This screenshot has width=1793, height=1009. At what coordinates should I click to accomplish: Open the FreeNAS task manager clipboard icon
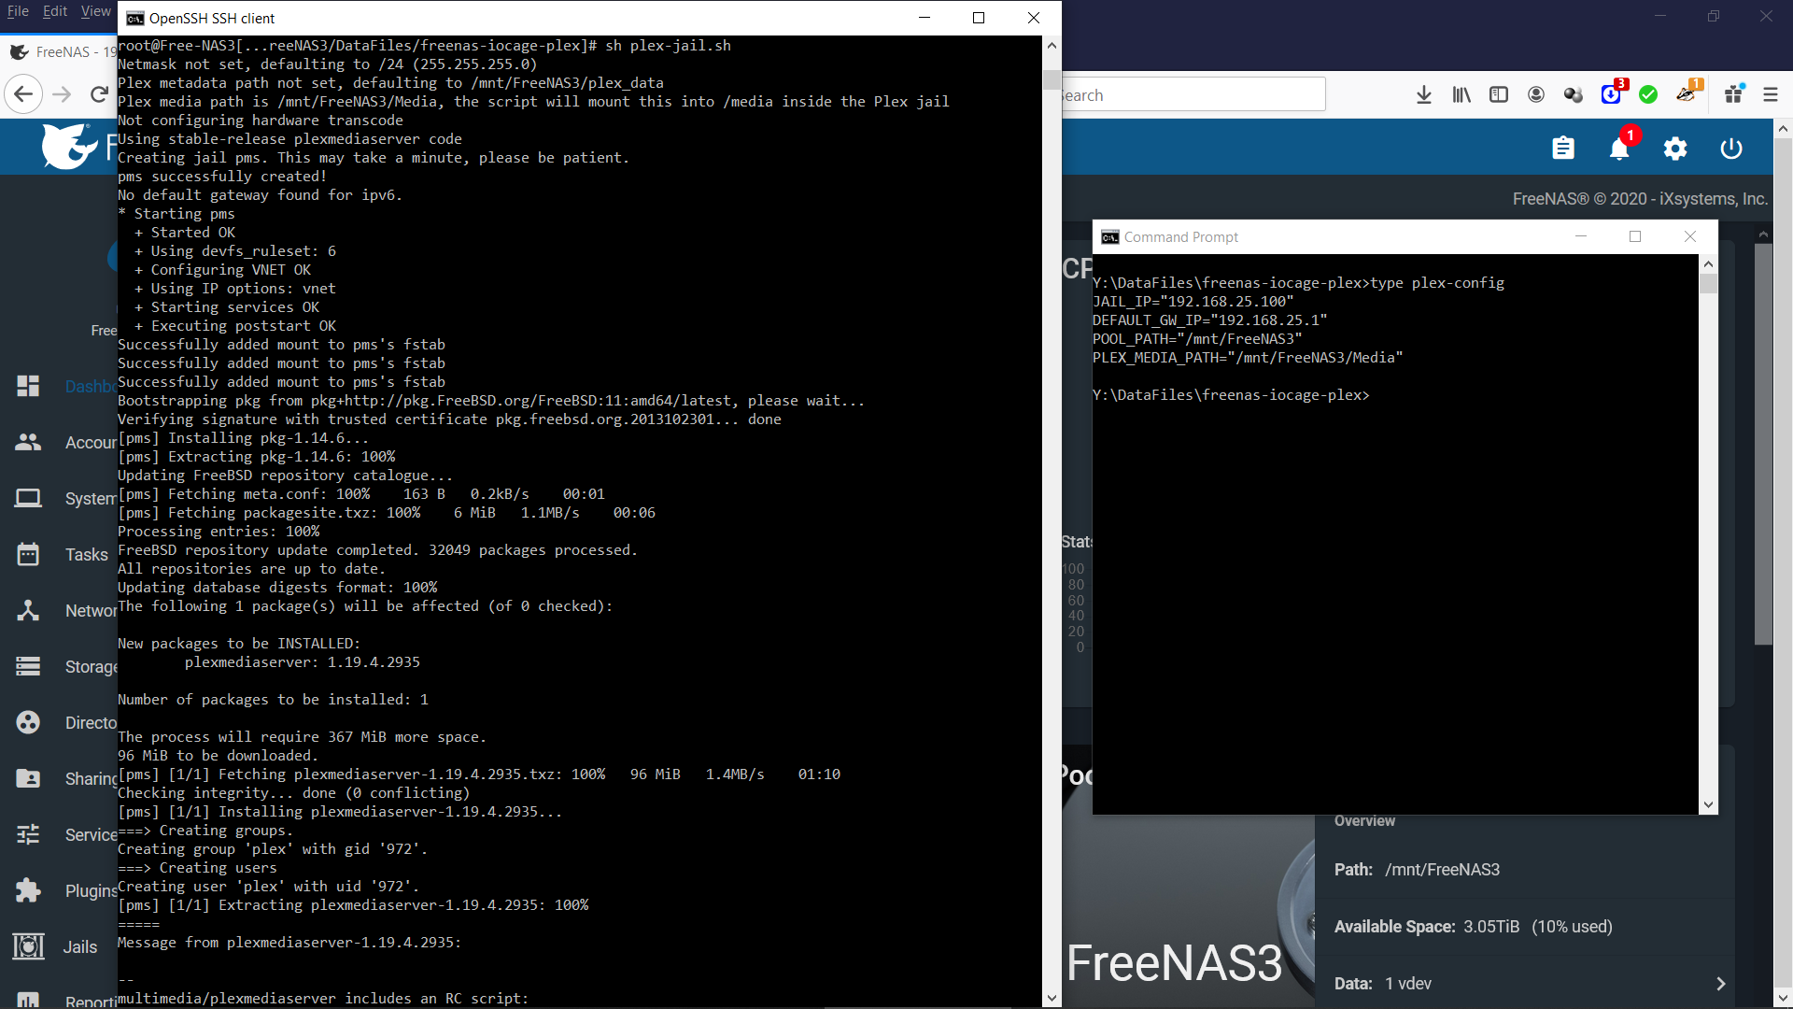[x=1563, y=149]
